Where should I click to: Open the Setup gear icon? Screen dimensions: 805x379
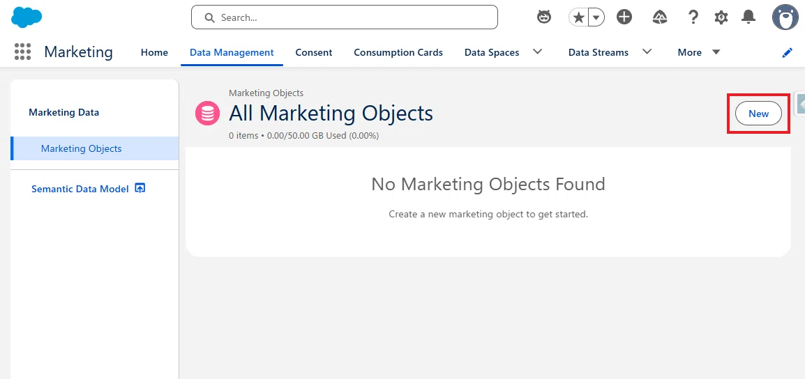721,17
